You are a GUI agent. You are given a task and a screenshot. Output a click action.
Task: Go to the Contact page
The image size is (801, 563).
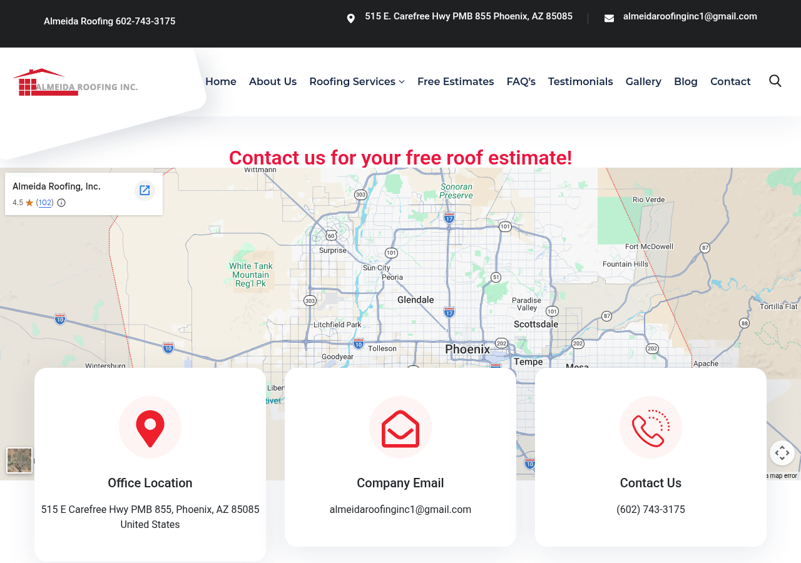click(x=730, y=81)
